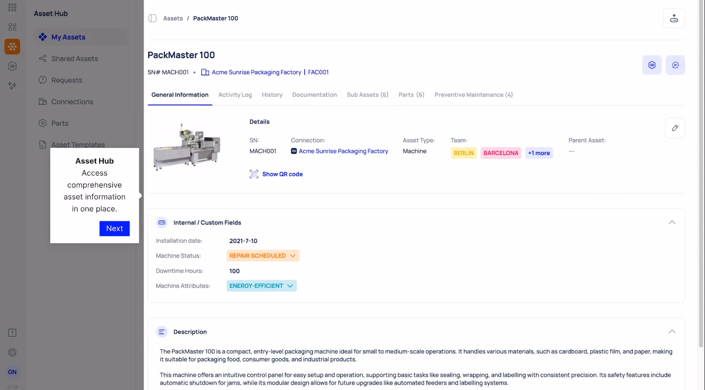
Task: Toggle the sidebar panel icon beside Assets
Action: click(152, 18)
